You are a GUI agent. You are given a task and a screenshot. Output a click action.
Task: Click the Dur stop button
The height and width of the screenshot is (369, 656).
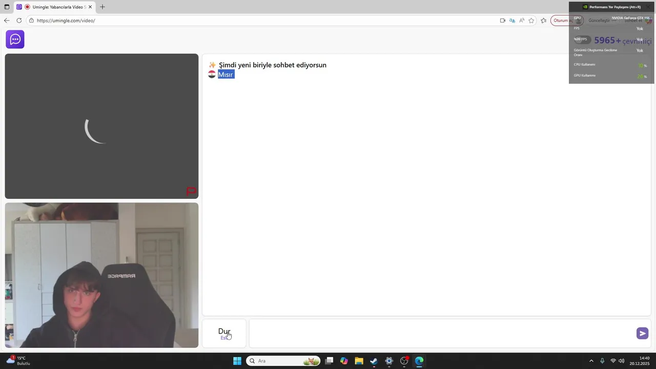[x=224, y=334]
